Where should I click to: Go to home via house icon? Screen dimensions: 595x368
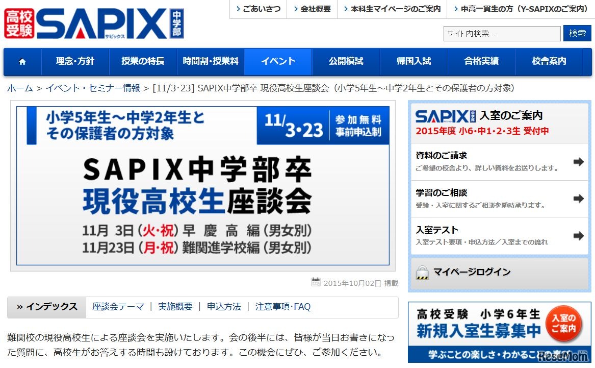coord(22,62)
